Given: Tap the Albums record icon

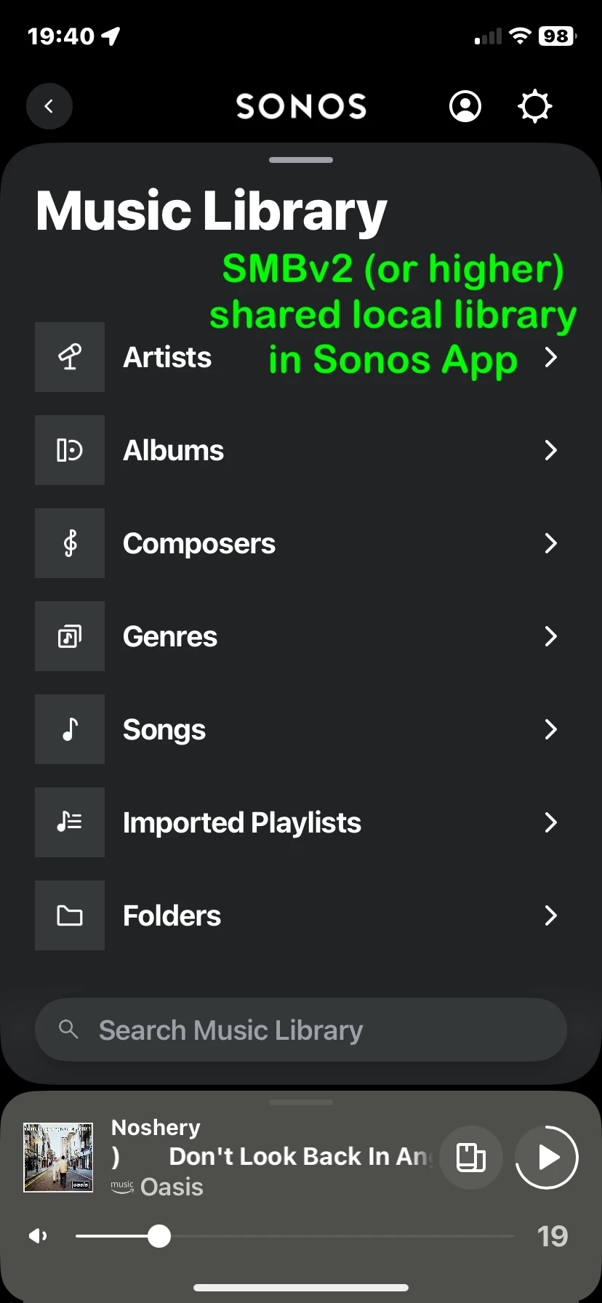Looking at the screenshot, I should click(70, 450).
